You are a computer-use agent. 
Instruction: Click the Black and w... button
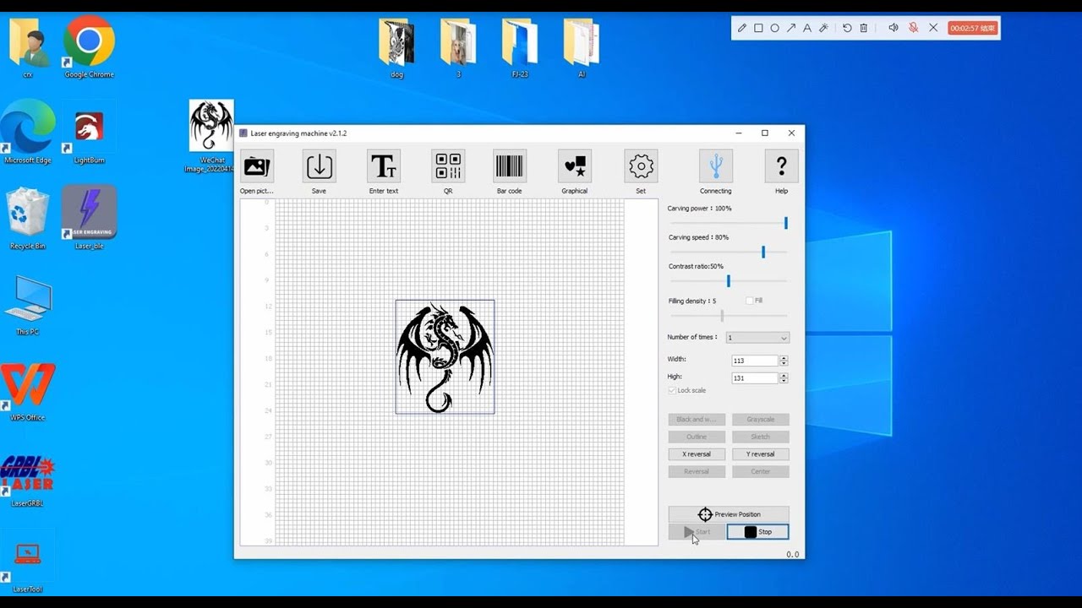[697, 420]
